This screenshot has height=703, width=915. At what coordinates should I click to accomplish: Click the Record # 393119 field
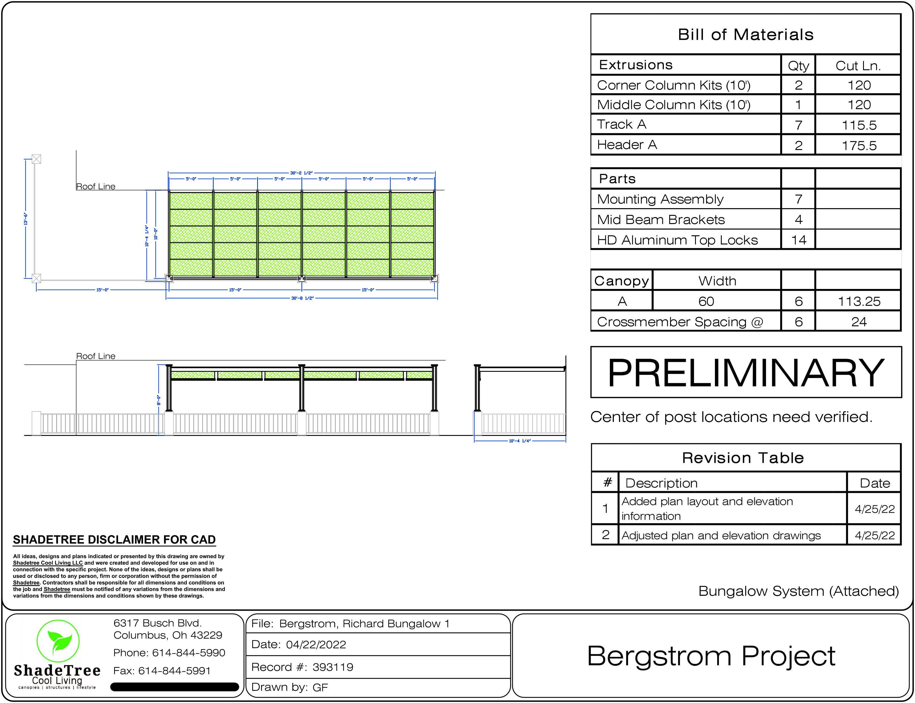coord(378,667)
